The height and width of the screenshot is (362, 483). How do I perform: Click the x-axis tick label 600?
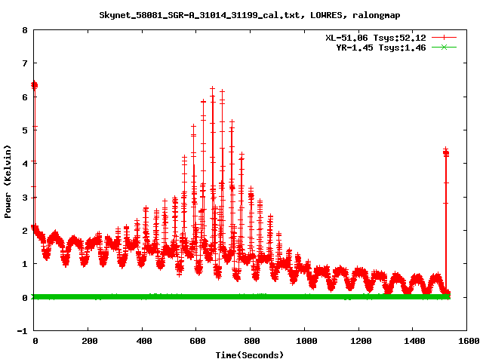click(198, 341)
